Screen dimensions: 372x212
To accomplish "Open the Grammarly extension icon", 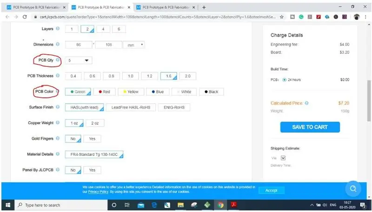I will (x=301, y=17).
